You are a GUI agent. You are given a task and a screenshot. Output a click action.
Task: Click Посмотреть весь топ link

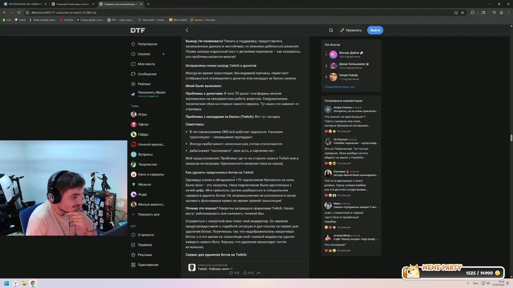click(x=339, y=87)
